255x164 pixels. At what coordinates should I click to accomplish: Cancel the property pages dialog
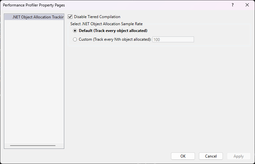211,156
